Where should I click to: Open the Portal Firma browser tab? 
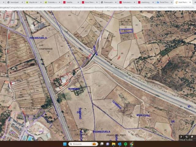(164, 2)
